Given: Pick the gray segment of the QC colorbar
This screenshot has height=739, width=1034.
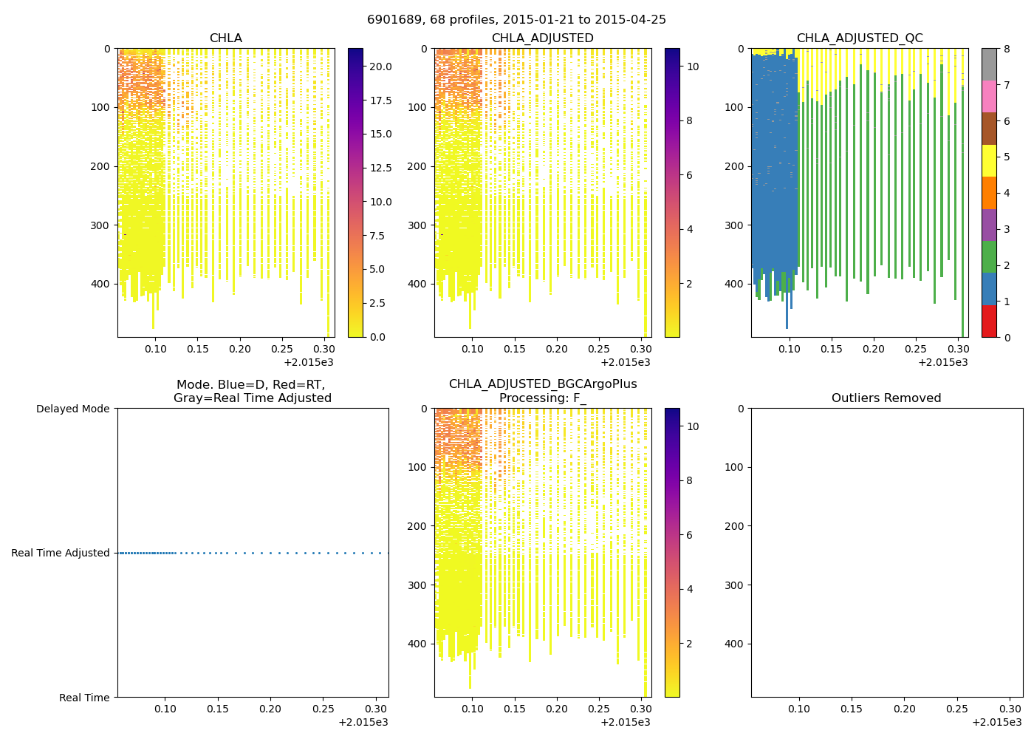Looking at the screenshot, I should 989,64.
